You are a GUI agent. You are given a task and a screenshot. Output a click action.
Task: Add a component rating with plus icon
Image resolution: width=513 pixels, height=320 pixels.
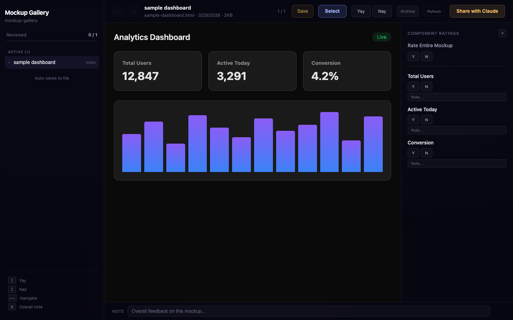(502, 33)
